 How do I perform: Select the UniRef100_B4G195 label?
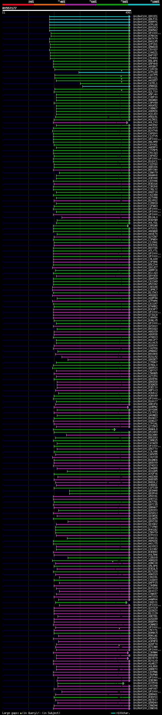145,41
